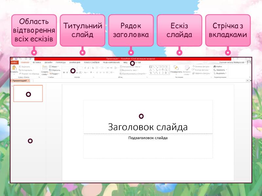This screenshot has width=262, height=196.
Task: Click the Save icon in quick access toolbar
Action: click(x=16, y=59)
